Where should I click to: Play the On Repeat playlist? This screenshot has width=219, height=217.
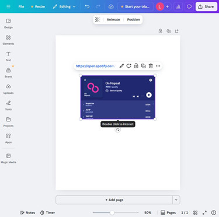[x=149, y=95]
